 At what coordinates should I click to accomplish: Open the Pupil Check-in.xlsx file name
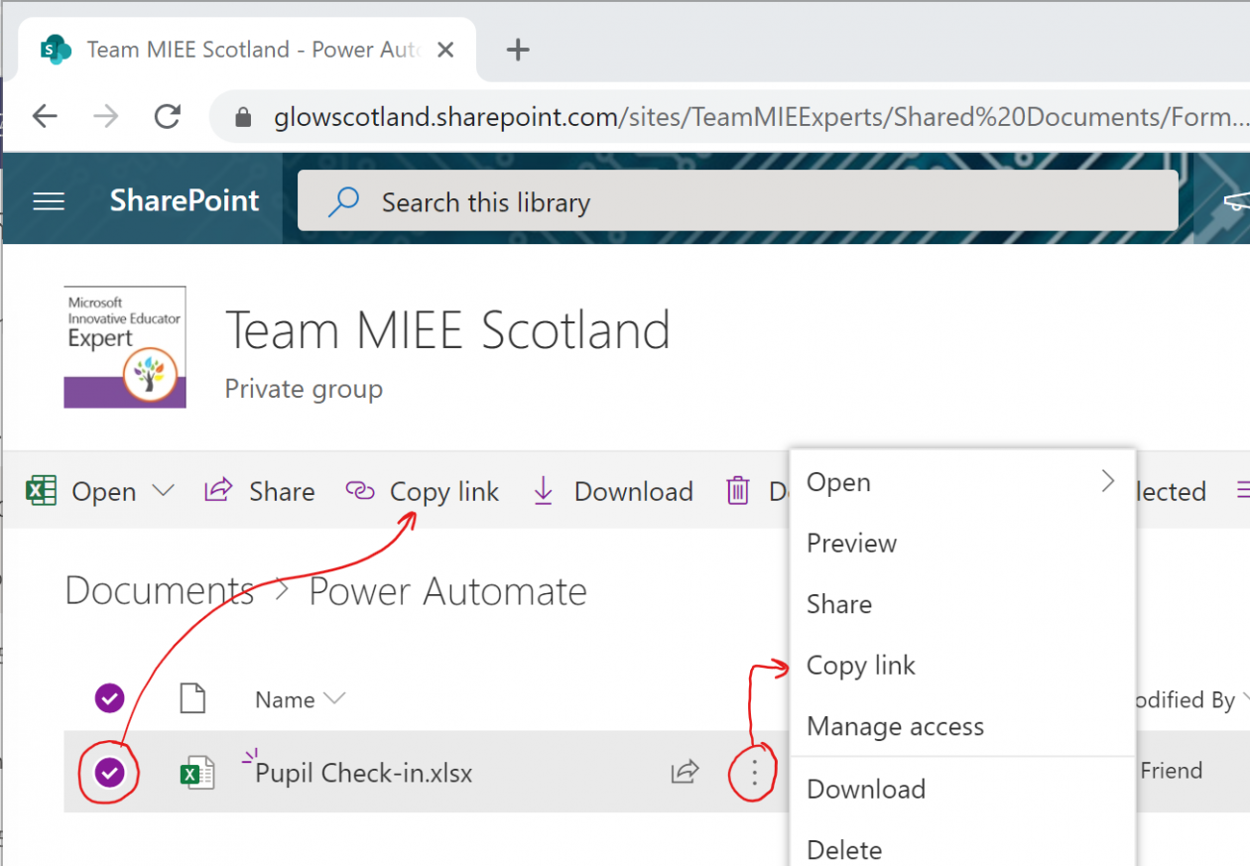tap(364, 773)
